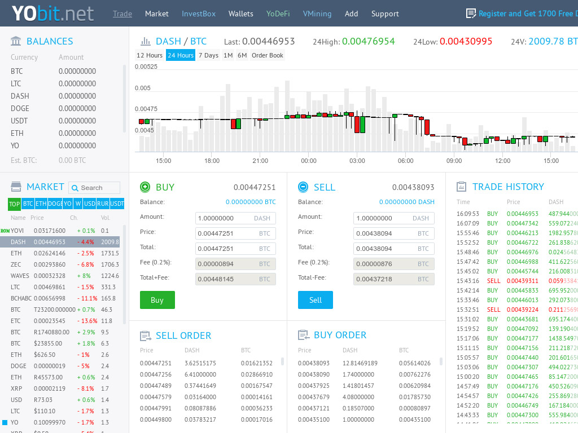Click the green Buy plus icon

pyautogui.click(x=145, y=187)
